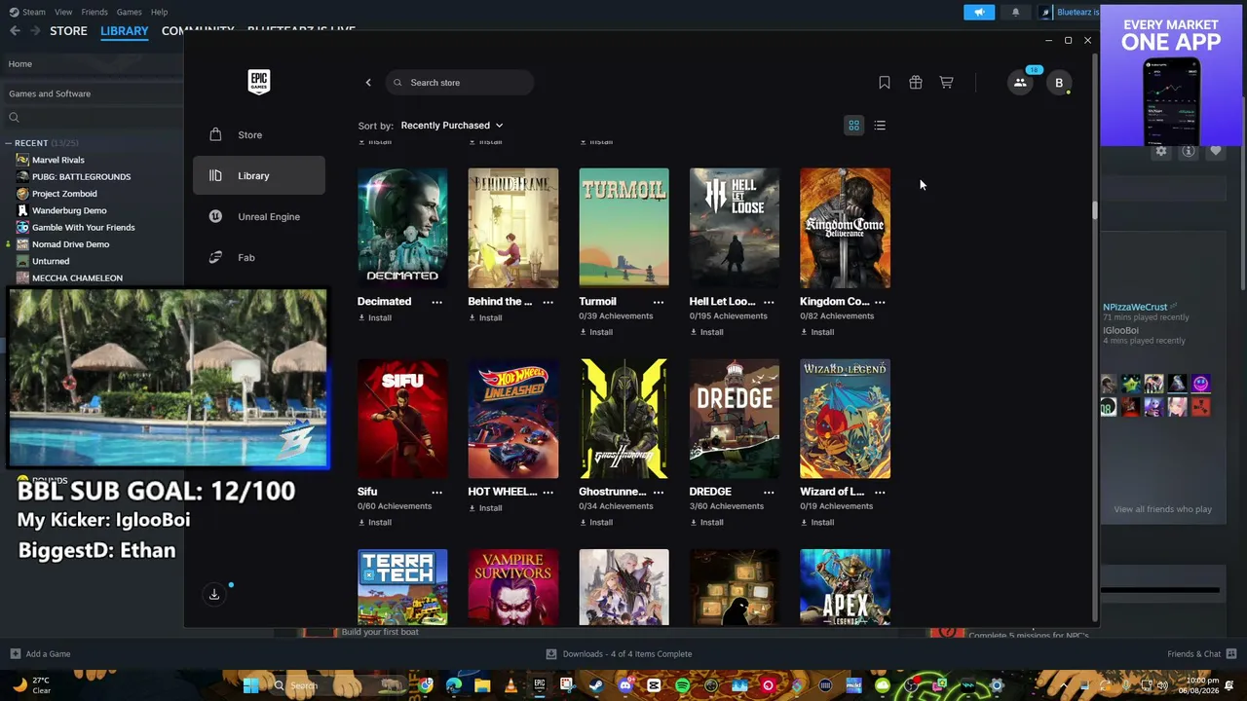Select the Decimated game cover
The image size is (1247, 701).
(402, 228)
